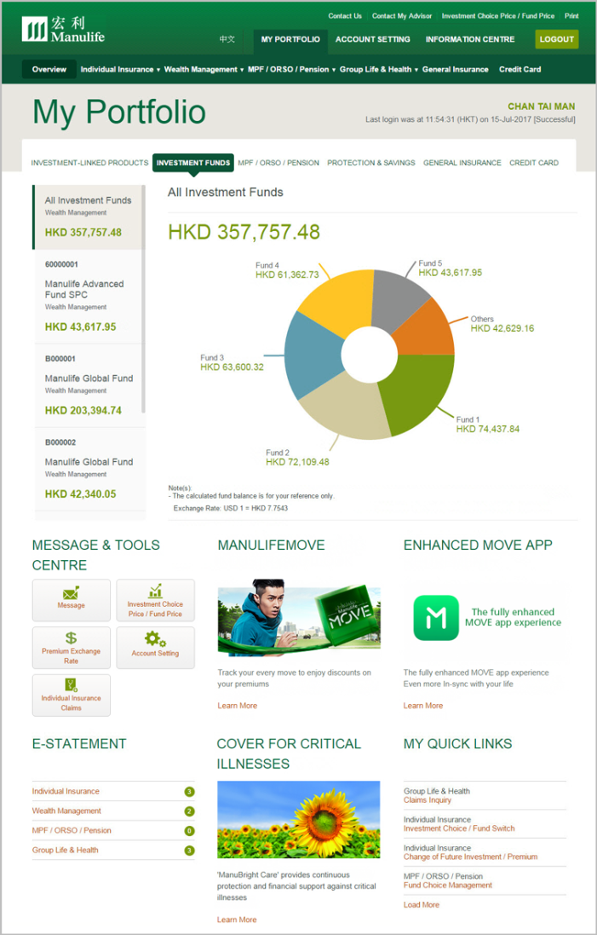Screen dimensions: 597x935
Task: Click Exchange Rate USD 1 = HKD 7.7543 text
Action: (x=231, y=508)
